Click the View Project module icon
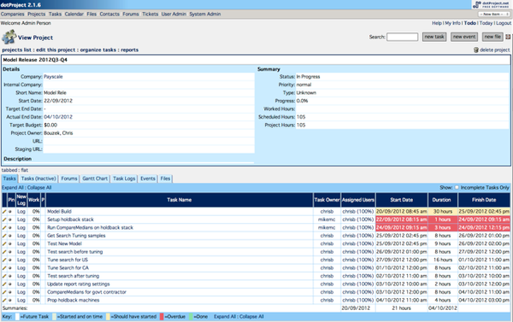The image size is (513, 322). click(9, 37)
